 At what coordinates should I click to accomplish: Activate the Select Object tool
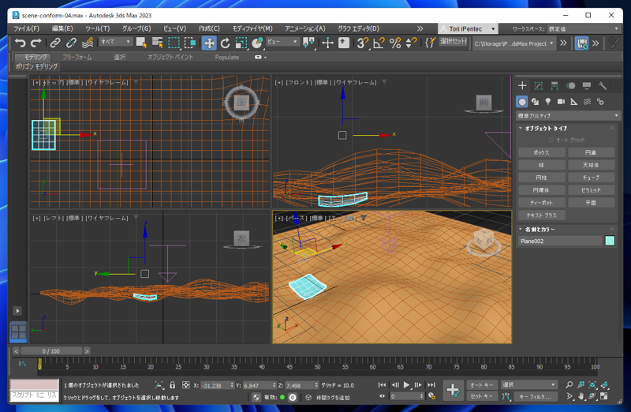click(x=141, y=43)
